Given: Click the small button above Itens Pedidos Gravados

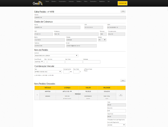Looking at the screenshot, I should [x=123, y=80].
